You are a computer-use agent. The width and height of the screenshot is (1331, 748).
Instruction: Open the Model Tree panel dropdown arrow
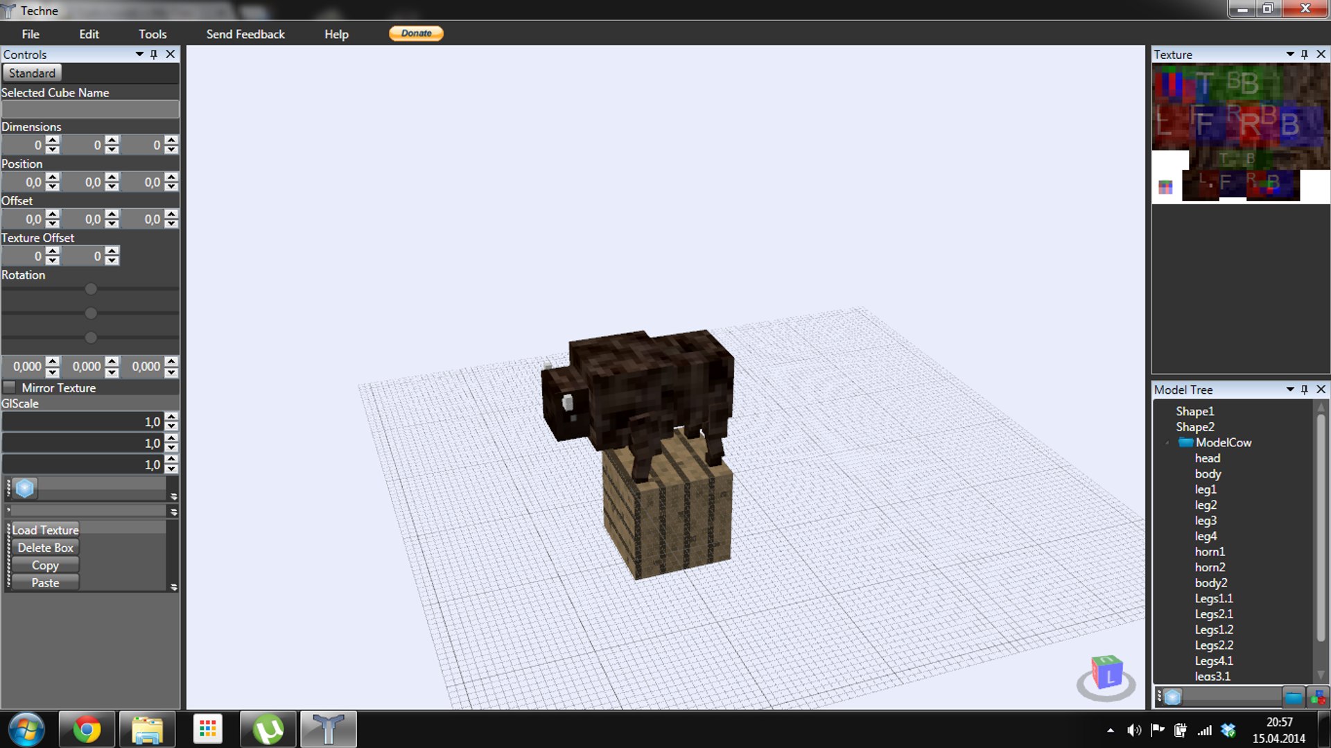click(x=1290, y=390)
